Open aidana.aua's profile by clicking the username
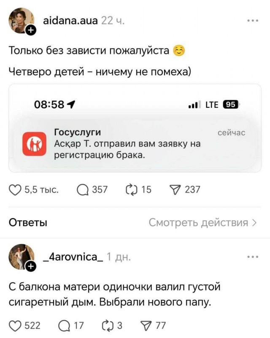Screen dimensions: 270x338 [x=71, y=20]
